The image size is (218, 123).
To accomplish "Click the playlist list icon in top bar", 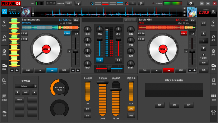I will point(132,3).
